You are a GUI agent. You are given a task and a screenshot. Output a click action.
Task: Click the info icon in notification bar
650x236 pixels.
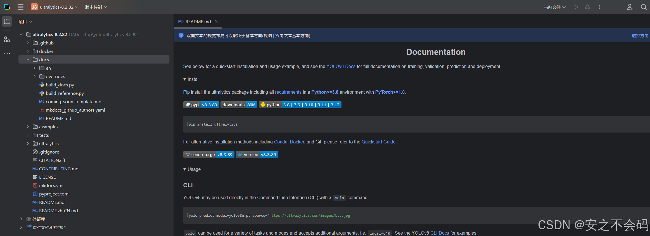click(181, 35)
